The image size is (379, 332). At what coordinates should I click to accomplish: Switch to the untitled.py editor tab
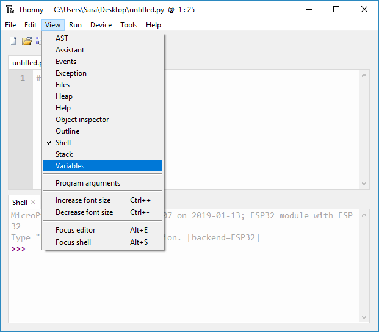[x=26, y=63]
